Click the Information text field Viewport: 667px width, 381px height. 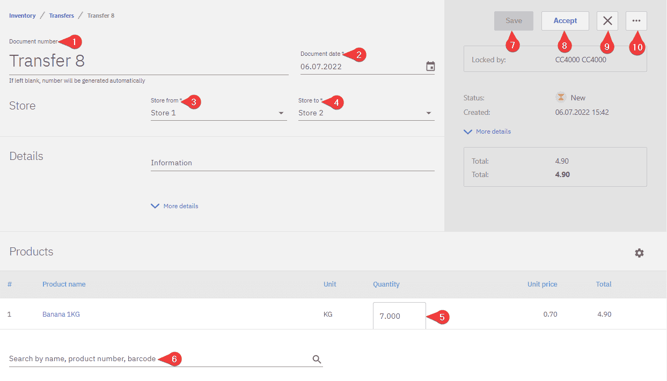(x=292, y=163)
